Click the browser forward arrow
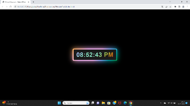190x106 pixels. [x=7, y=7]
